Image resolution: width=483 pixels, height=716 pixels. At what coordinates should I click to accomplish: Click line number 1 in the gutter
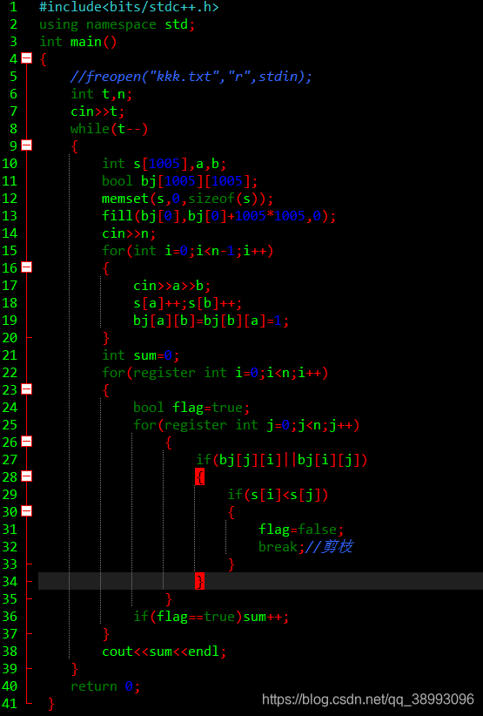(x=13, y=7)
